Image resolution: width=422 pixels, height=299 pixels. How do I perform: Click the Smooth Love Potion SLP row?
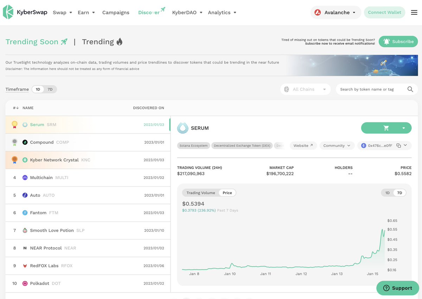[88, 230]
